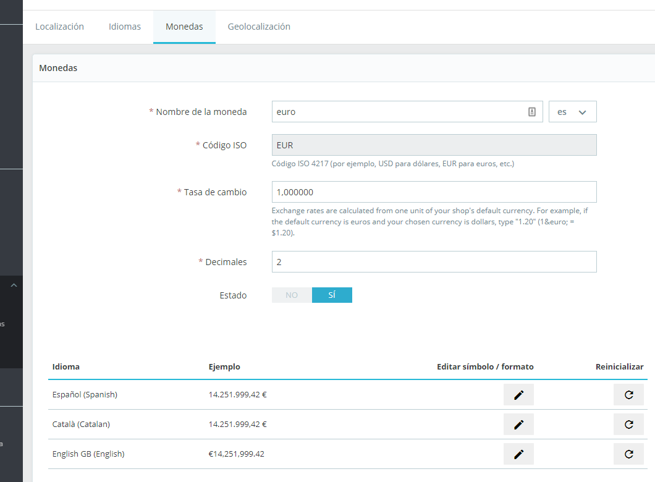Select 'Español (Spanish)' row text
The height and width of the screenshot is (482, 655).
tap(85, 395)
